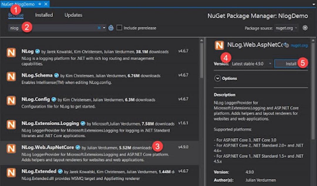Open the Version dropdown showing Latest stable 4.9.0
Screen dimensions: 317x186
pos(251,64)
